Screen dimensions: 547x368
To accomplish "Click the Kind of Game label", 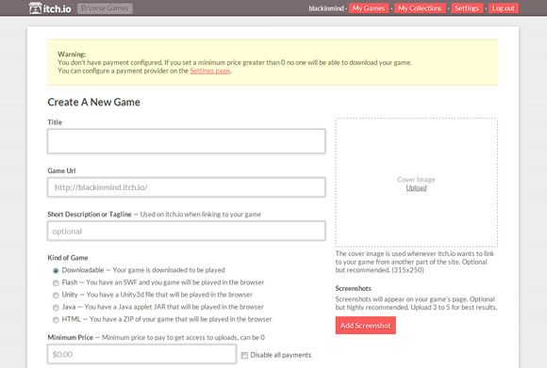I will click(68, 258).
